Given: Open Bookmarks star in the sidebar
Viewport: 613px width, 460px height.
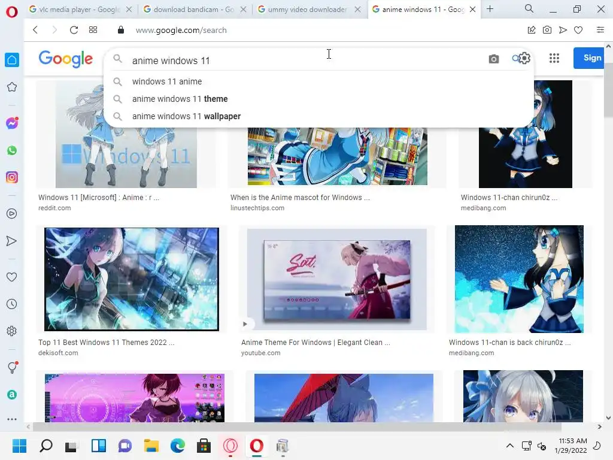Looking at the screenshot, I should [x=12, y=87].
